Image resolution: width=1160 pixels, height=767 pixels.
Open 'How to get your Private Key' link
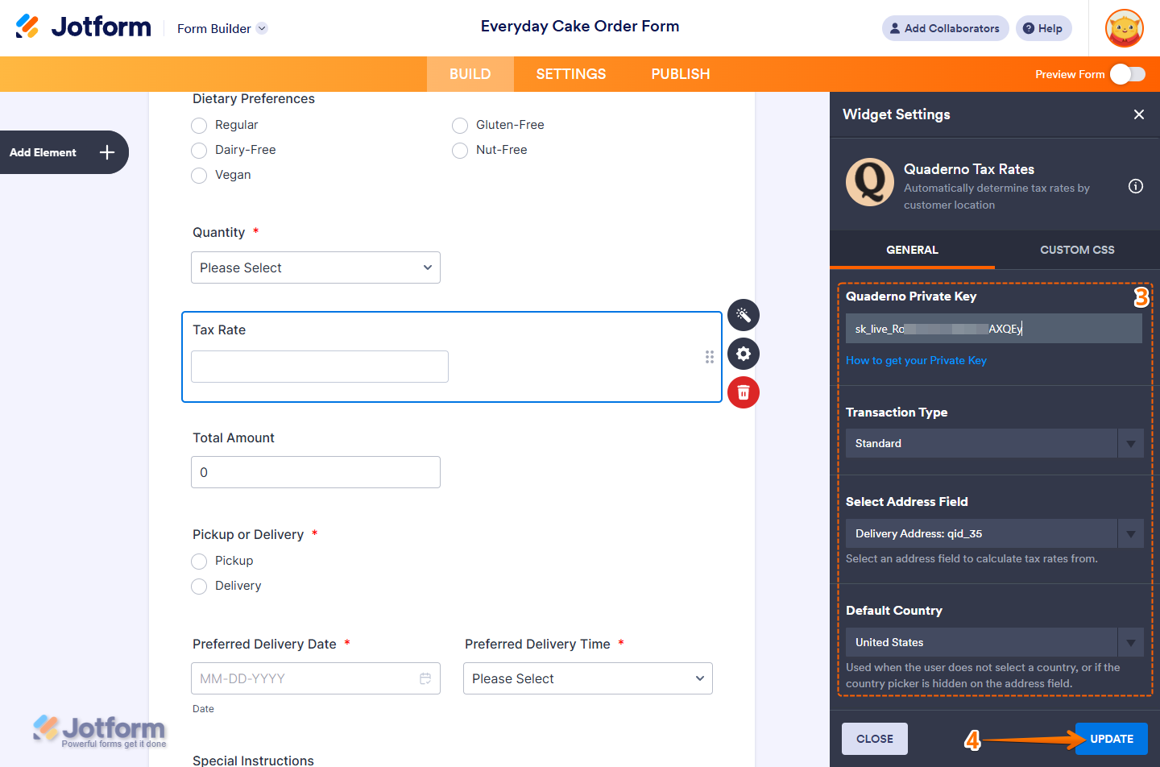[916, 360]
